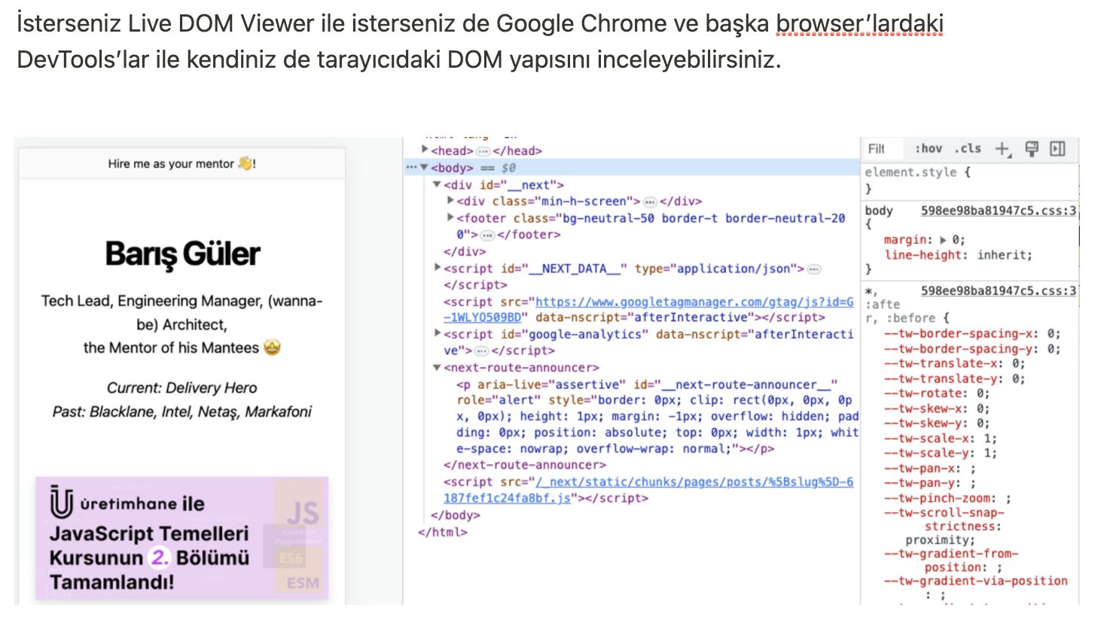Image resolution: width=1101 pixels, height=623 pixels.
Task: Select the body == $0 element row
Action: pyautogui.click(x=633, y=167)
